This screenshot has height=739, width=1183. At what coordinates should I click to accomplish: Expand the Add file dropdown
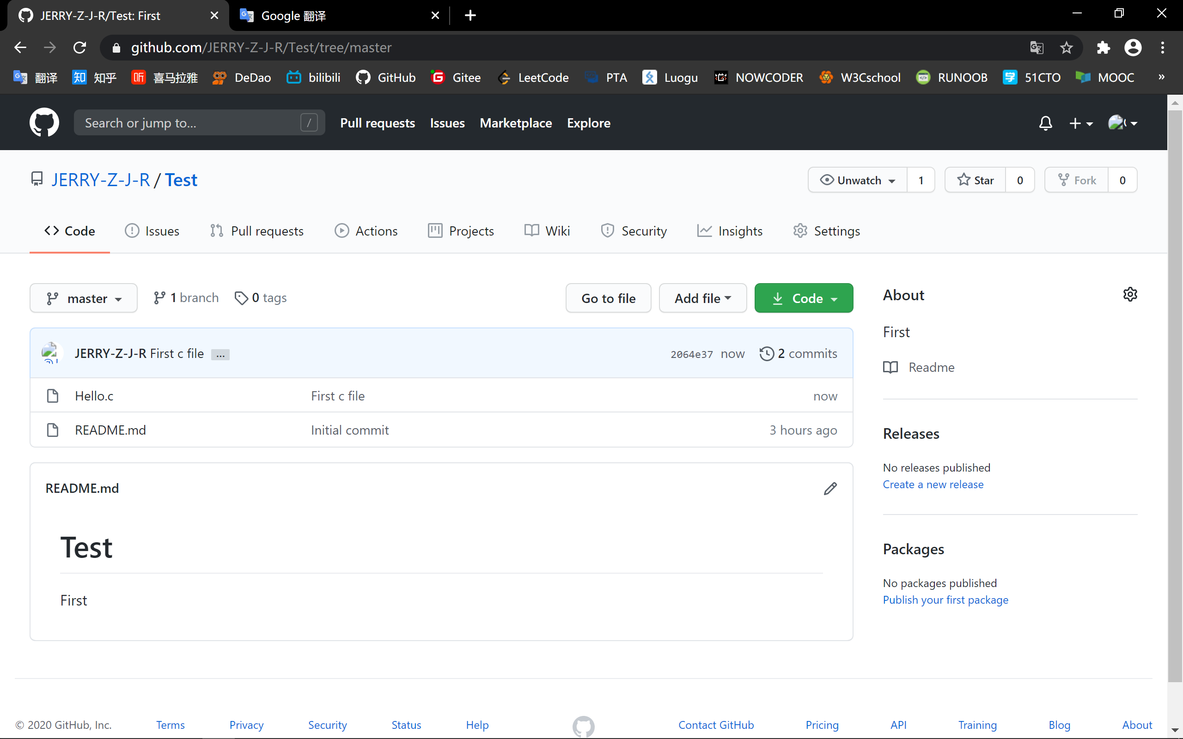[x=702, y=298]
